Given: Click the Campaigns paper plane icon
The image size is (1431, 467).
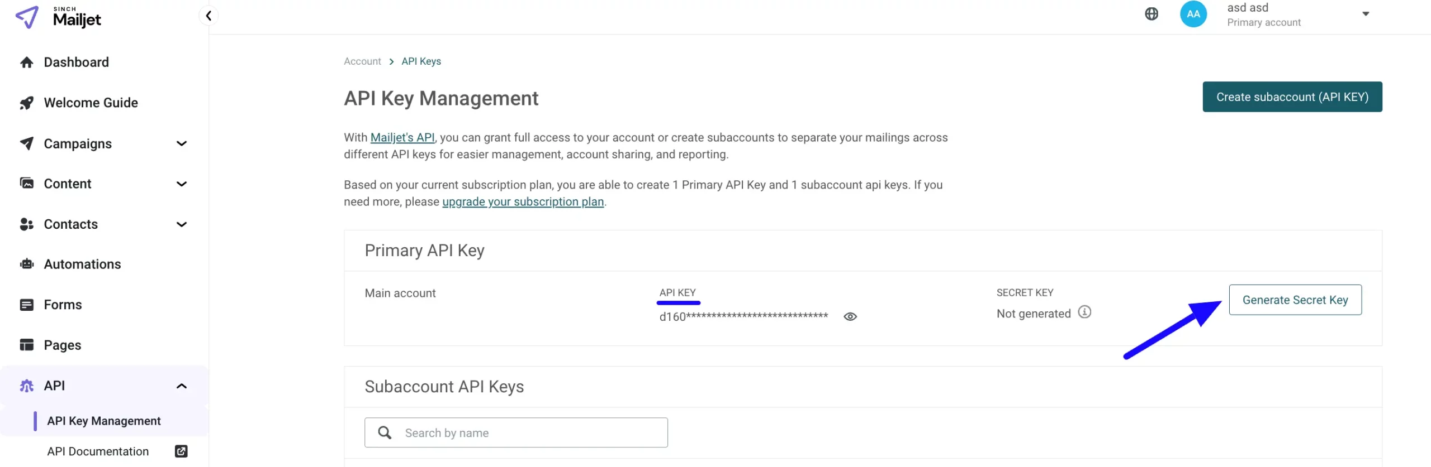Looking at the screenshot, I should [26, 143].
